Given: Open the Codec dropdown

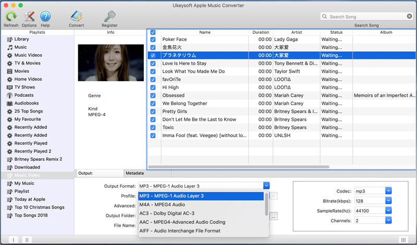Looking at the screenshot, I should 388,190.
